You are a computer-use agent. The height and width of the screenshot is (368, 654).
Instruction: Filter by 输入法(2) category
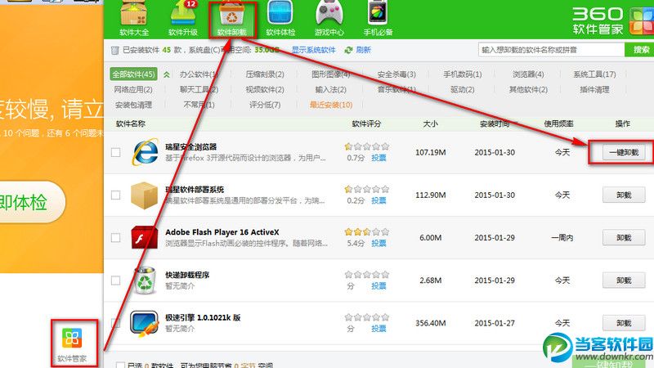click(331, 90)
